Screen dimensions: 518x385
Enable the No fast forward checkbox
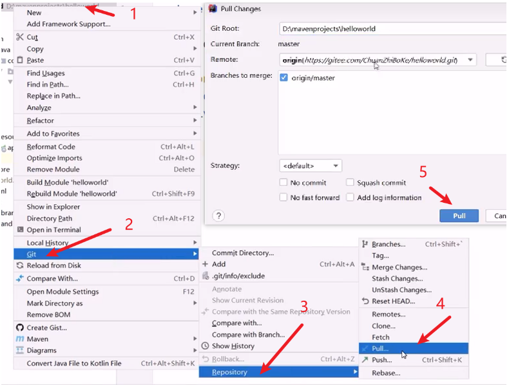click(283, 197)
